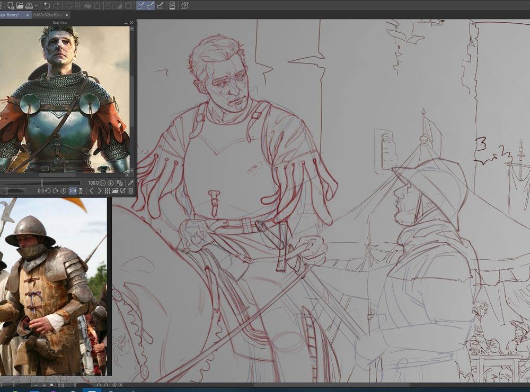Click the Clear Outside Selection icon

point(78,5)
